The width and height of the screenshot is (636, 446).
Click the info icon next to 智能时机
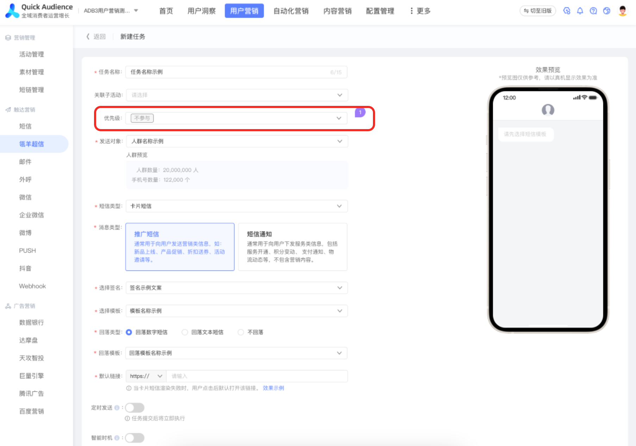pyautogui.click(x=117, y=438)
